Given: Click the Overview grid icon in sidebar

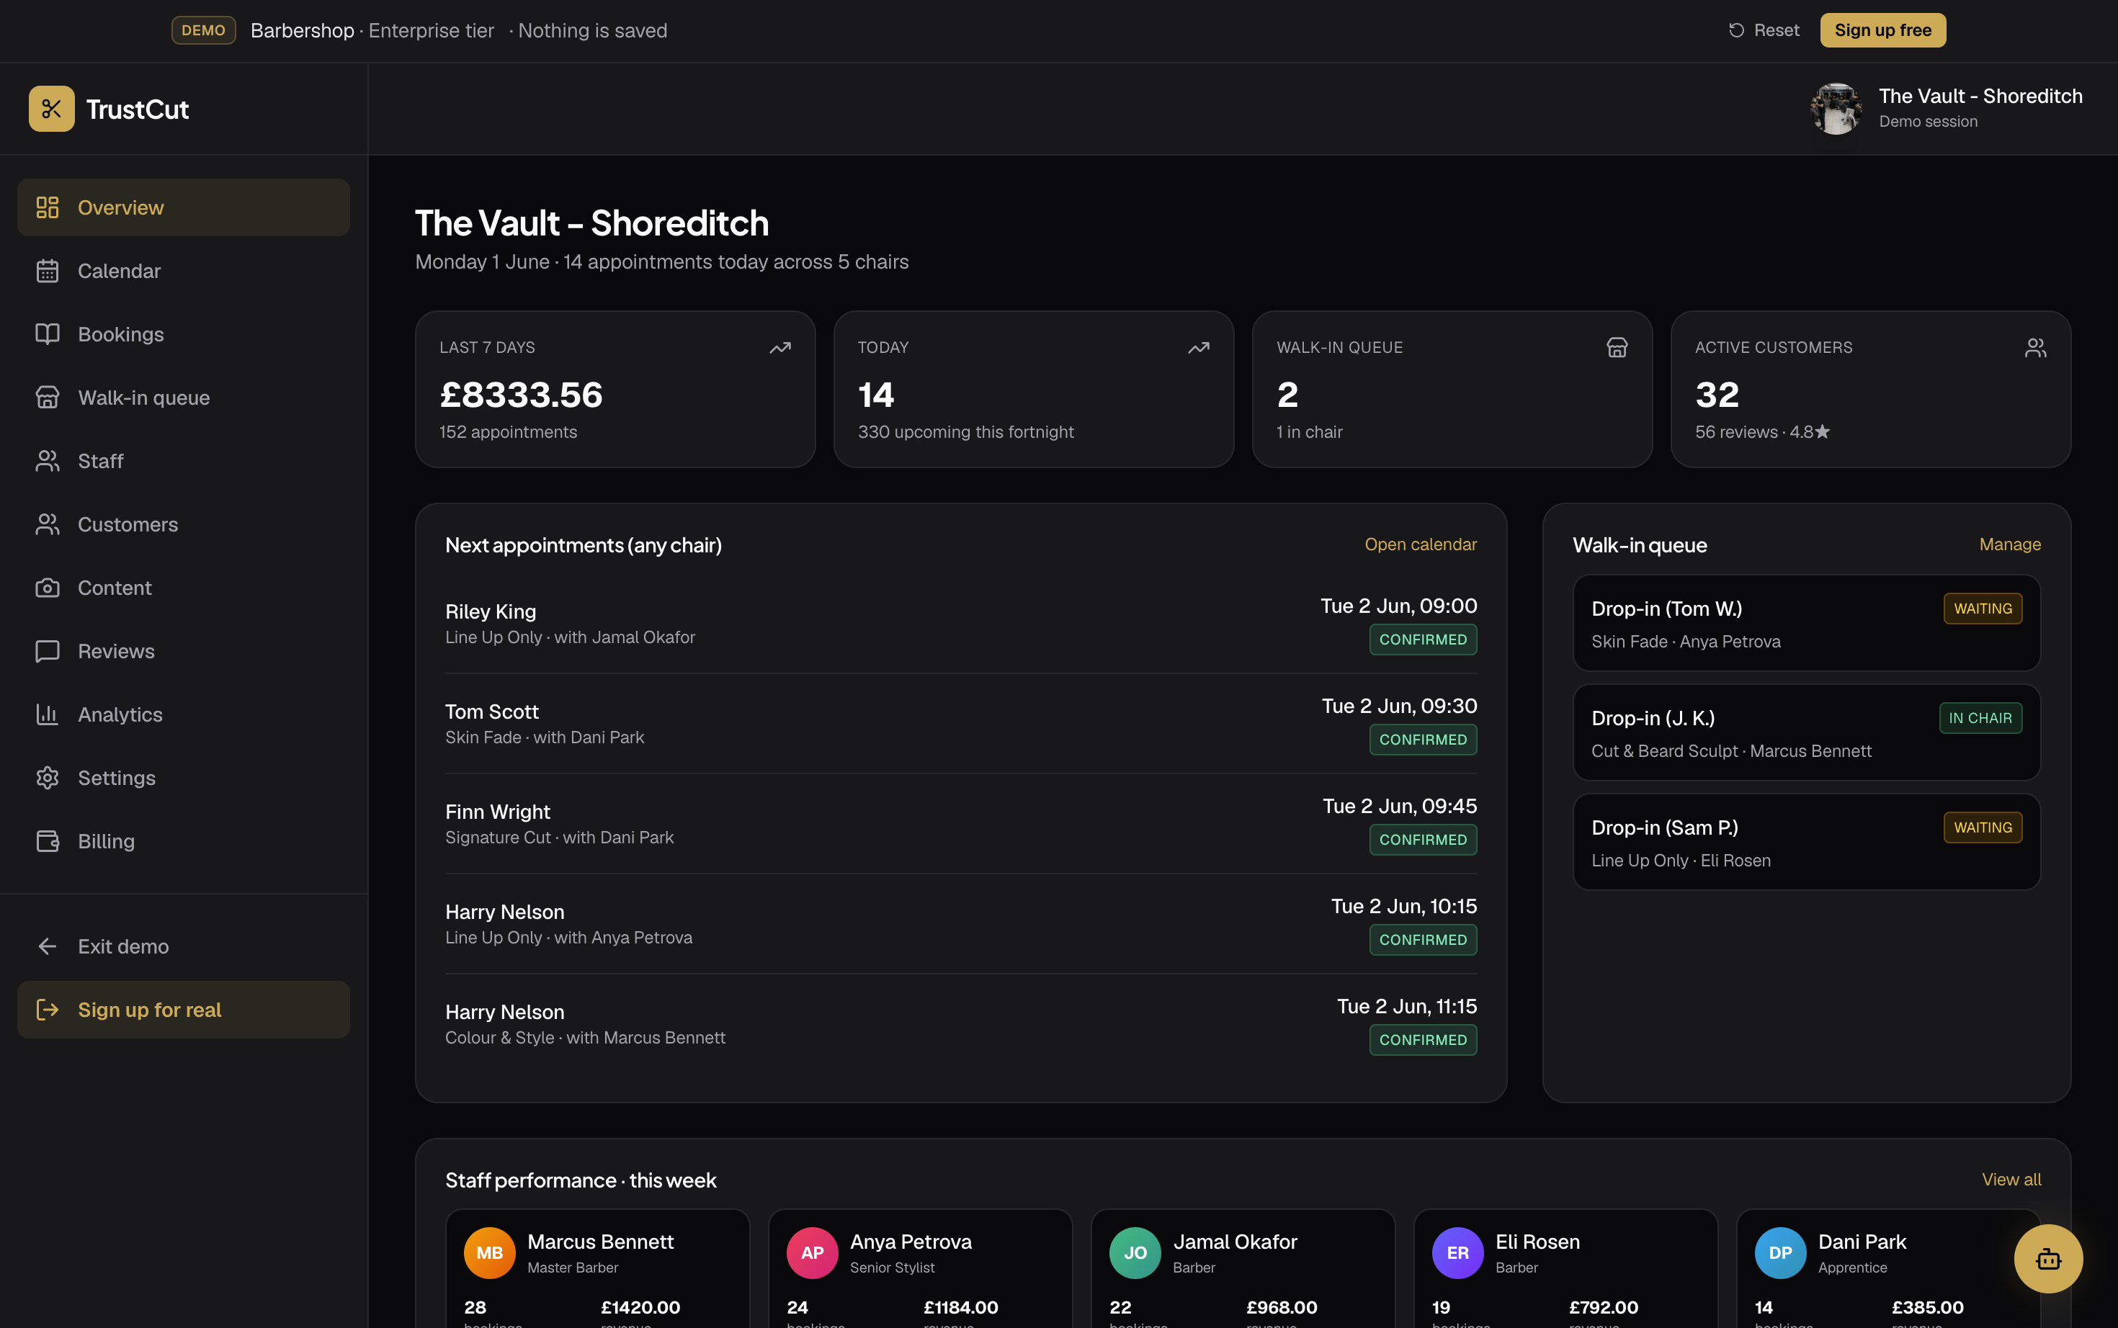Looking at the screenshot, I should (x=48, y=207).
